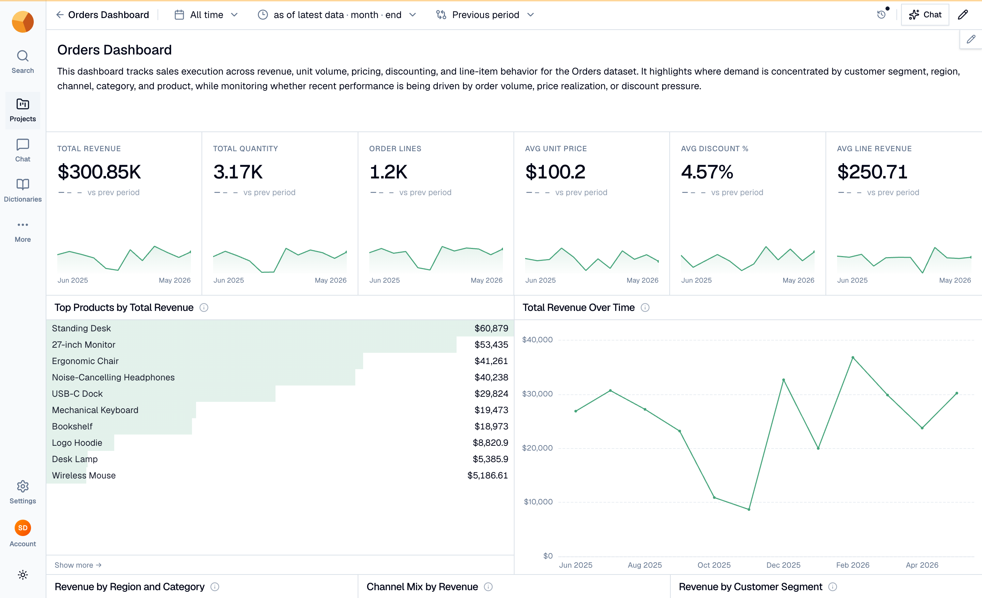Viewport: 982px width, 598px height.
Task: Select the Avg Discount 4.57% value
Action: click(x=707, y=172)
